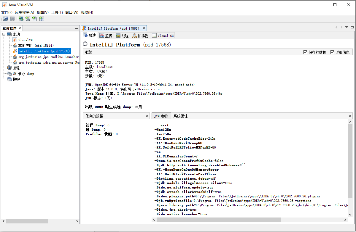This screenshot has height=232, width=356.
Task: Open the document list dropdown arrow
Action: pos(347,27)
